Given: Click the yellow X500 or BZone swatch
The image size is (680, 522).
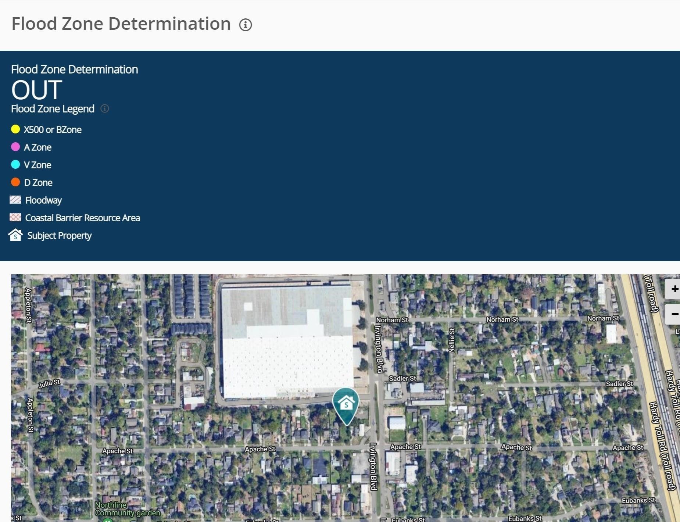Looking at the screenshot, I should [15, 129].
